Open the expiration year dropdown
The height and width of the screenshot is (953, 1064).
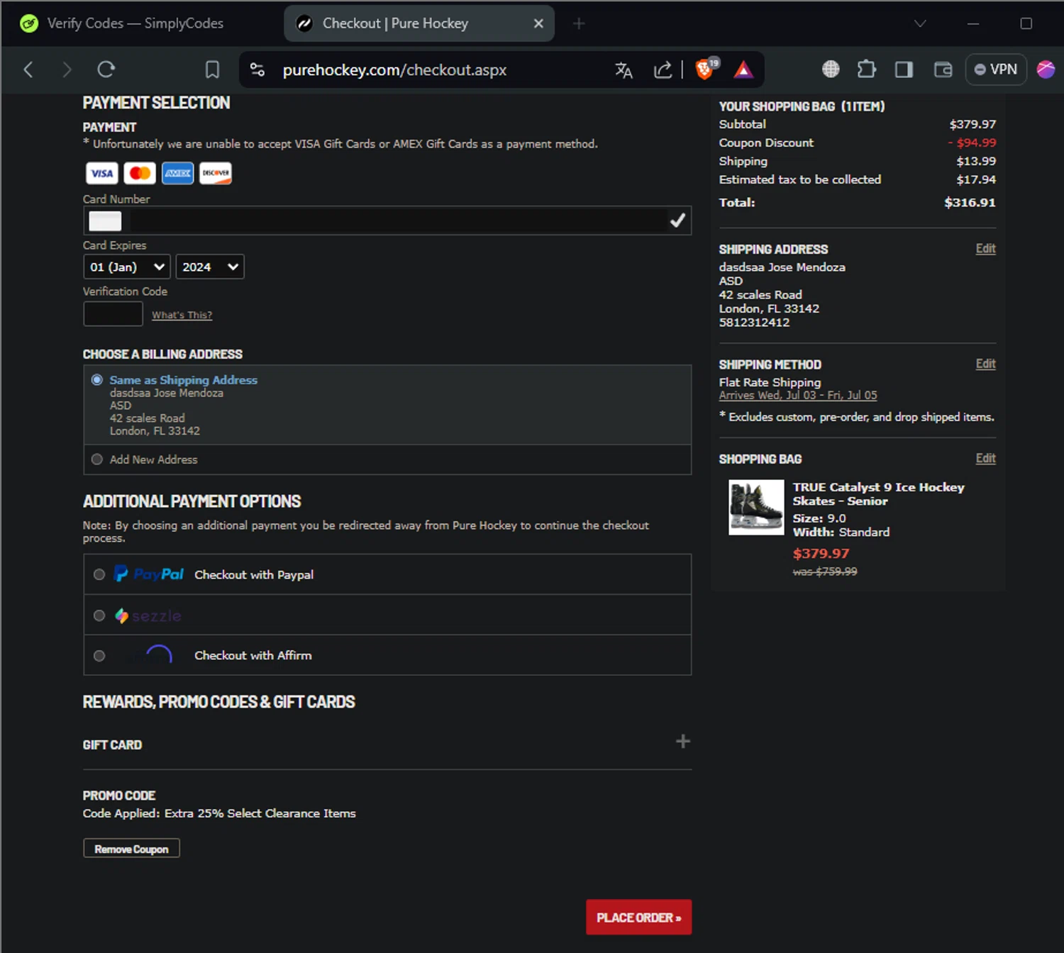(x=210, y=267)
